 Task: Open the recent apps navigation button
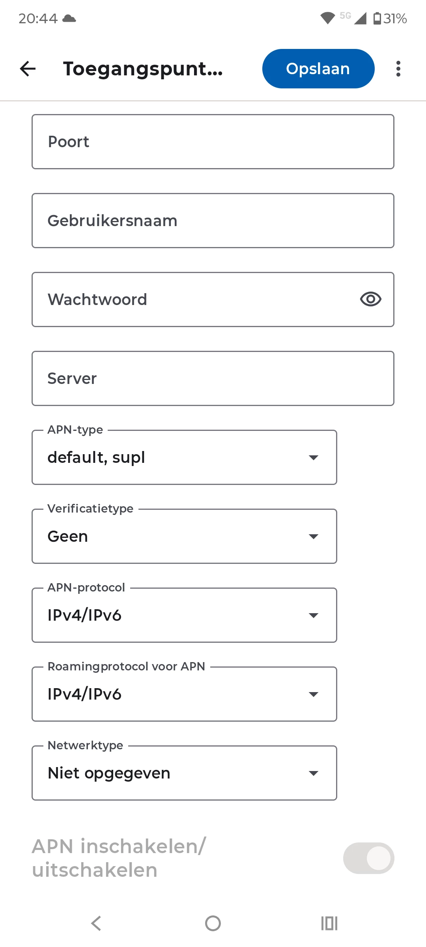(329, 923)
